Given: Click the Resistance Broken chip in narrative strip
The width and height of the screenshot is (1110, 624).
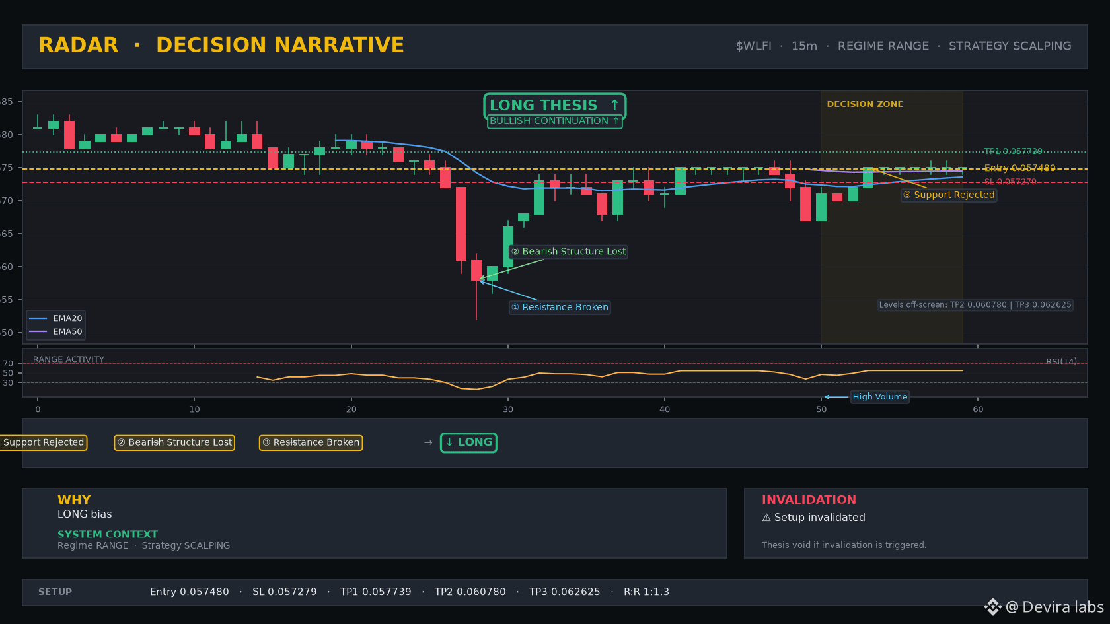Looking at the screenshot, I should (311, 443).
